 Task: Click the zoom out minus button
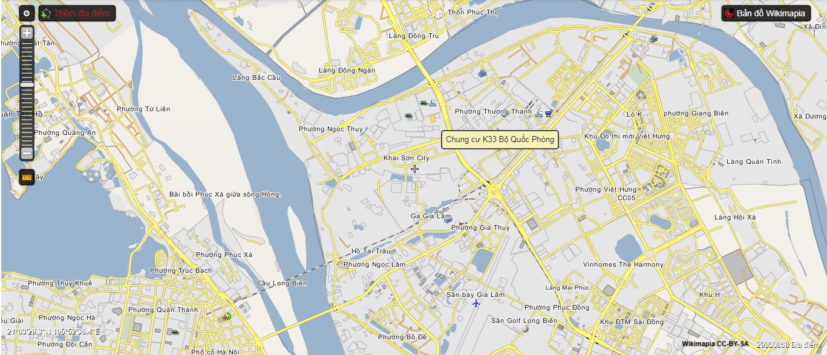point(27,154)
